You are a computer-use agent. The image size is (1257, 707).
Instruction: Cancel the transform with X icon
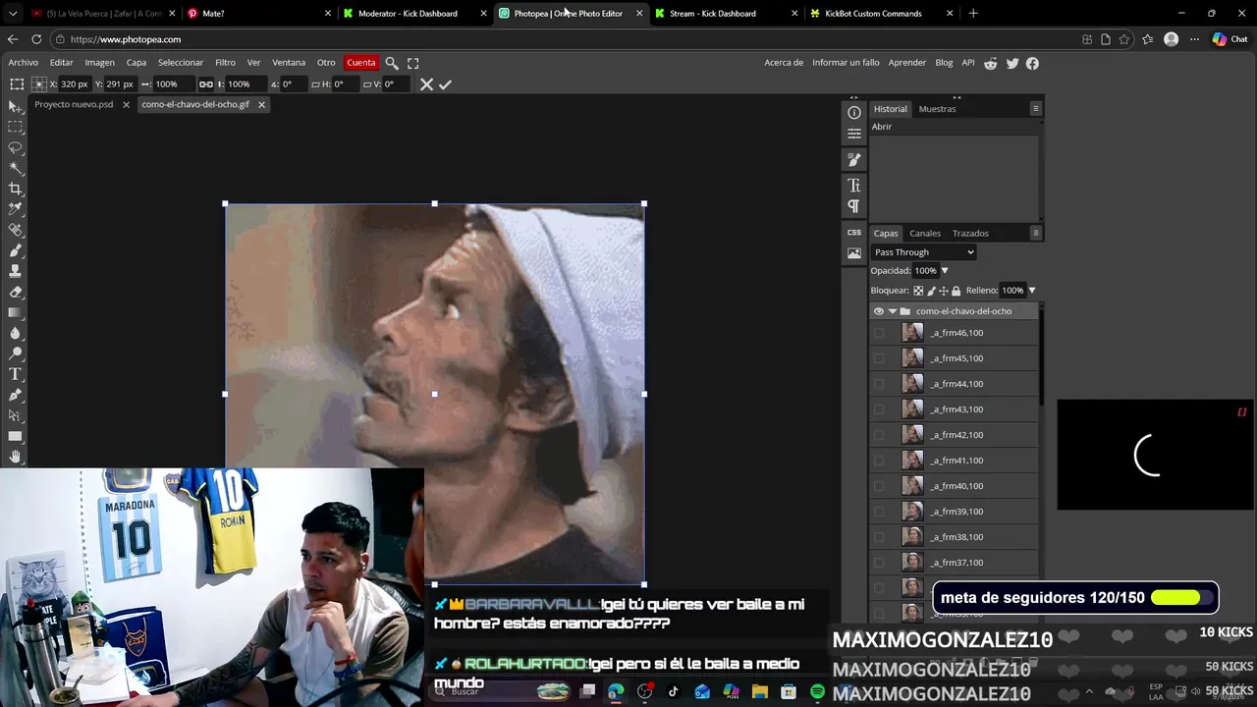click(426, 84)
